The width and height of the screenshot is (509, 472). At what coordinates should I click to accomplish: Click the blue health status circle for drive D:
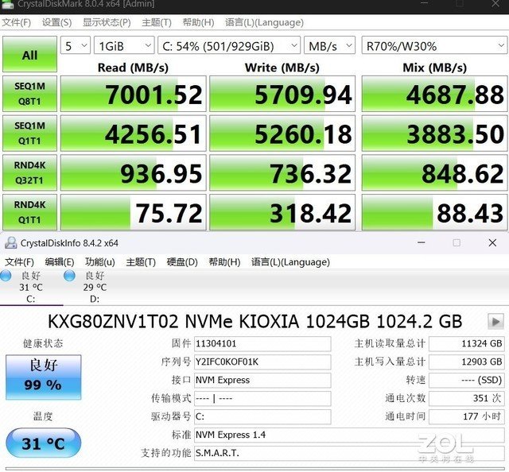click(x=69, y=276)
